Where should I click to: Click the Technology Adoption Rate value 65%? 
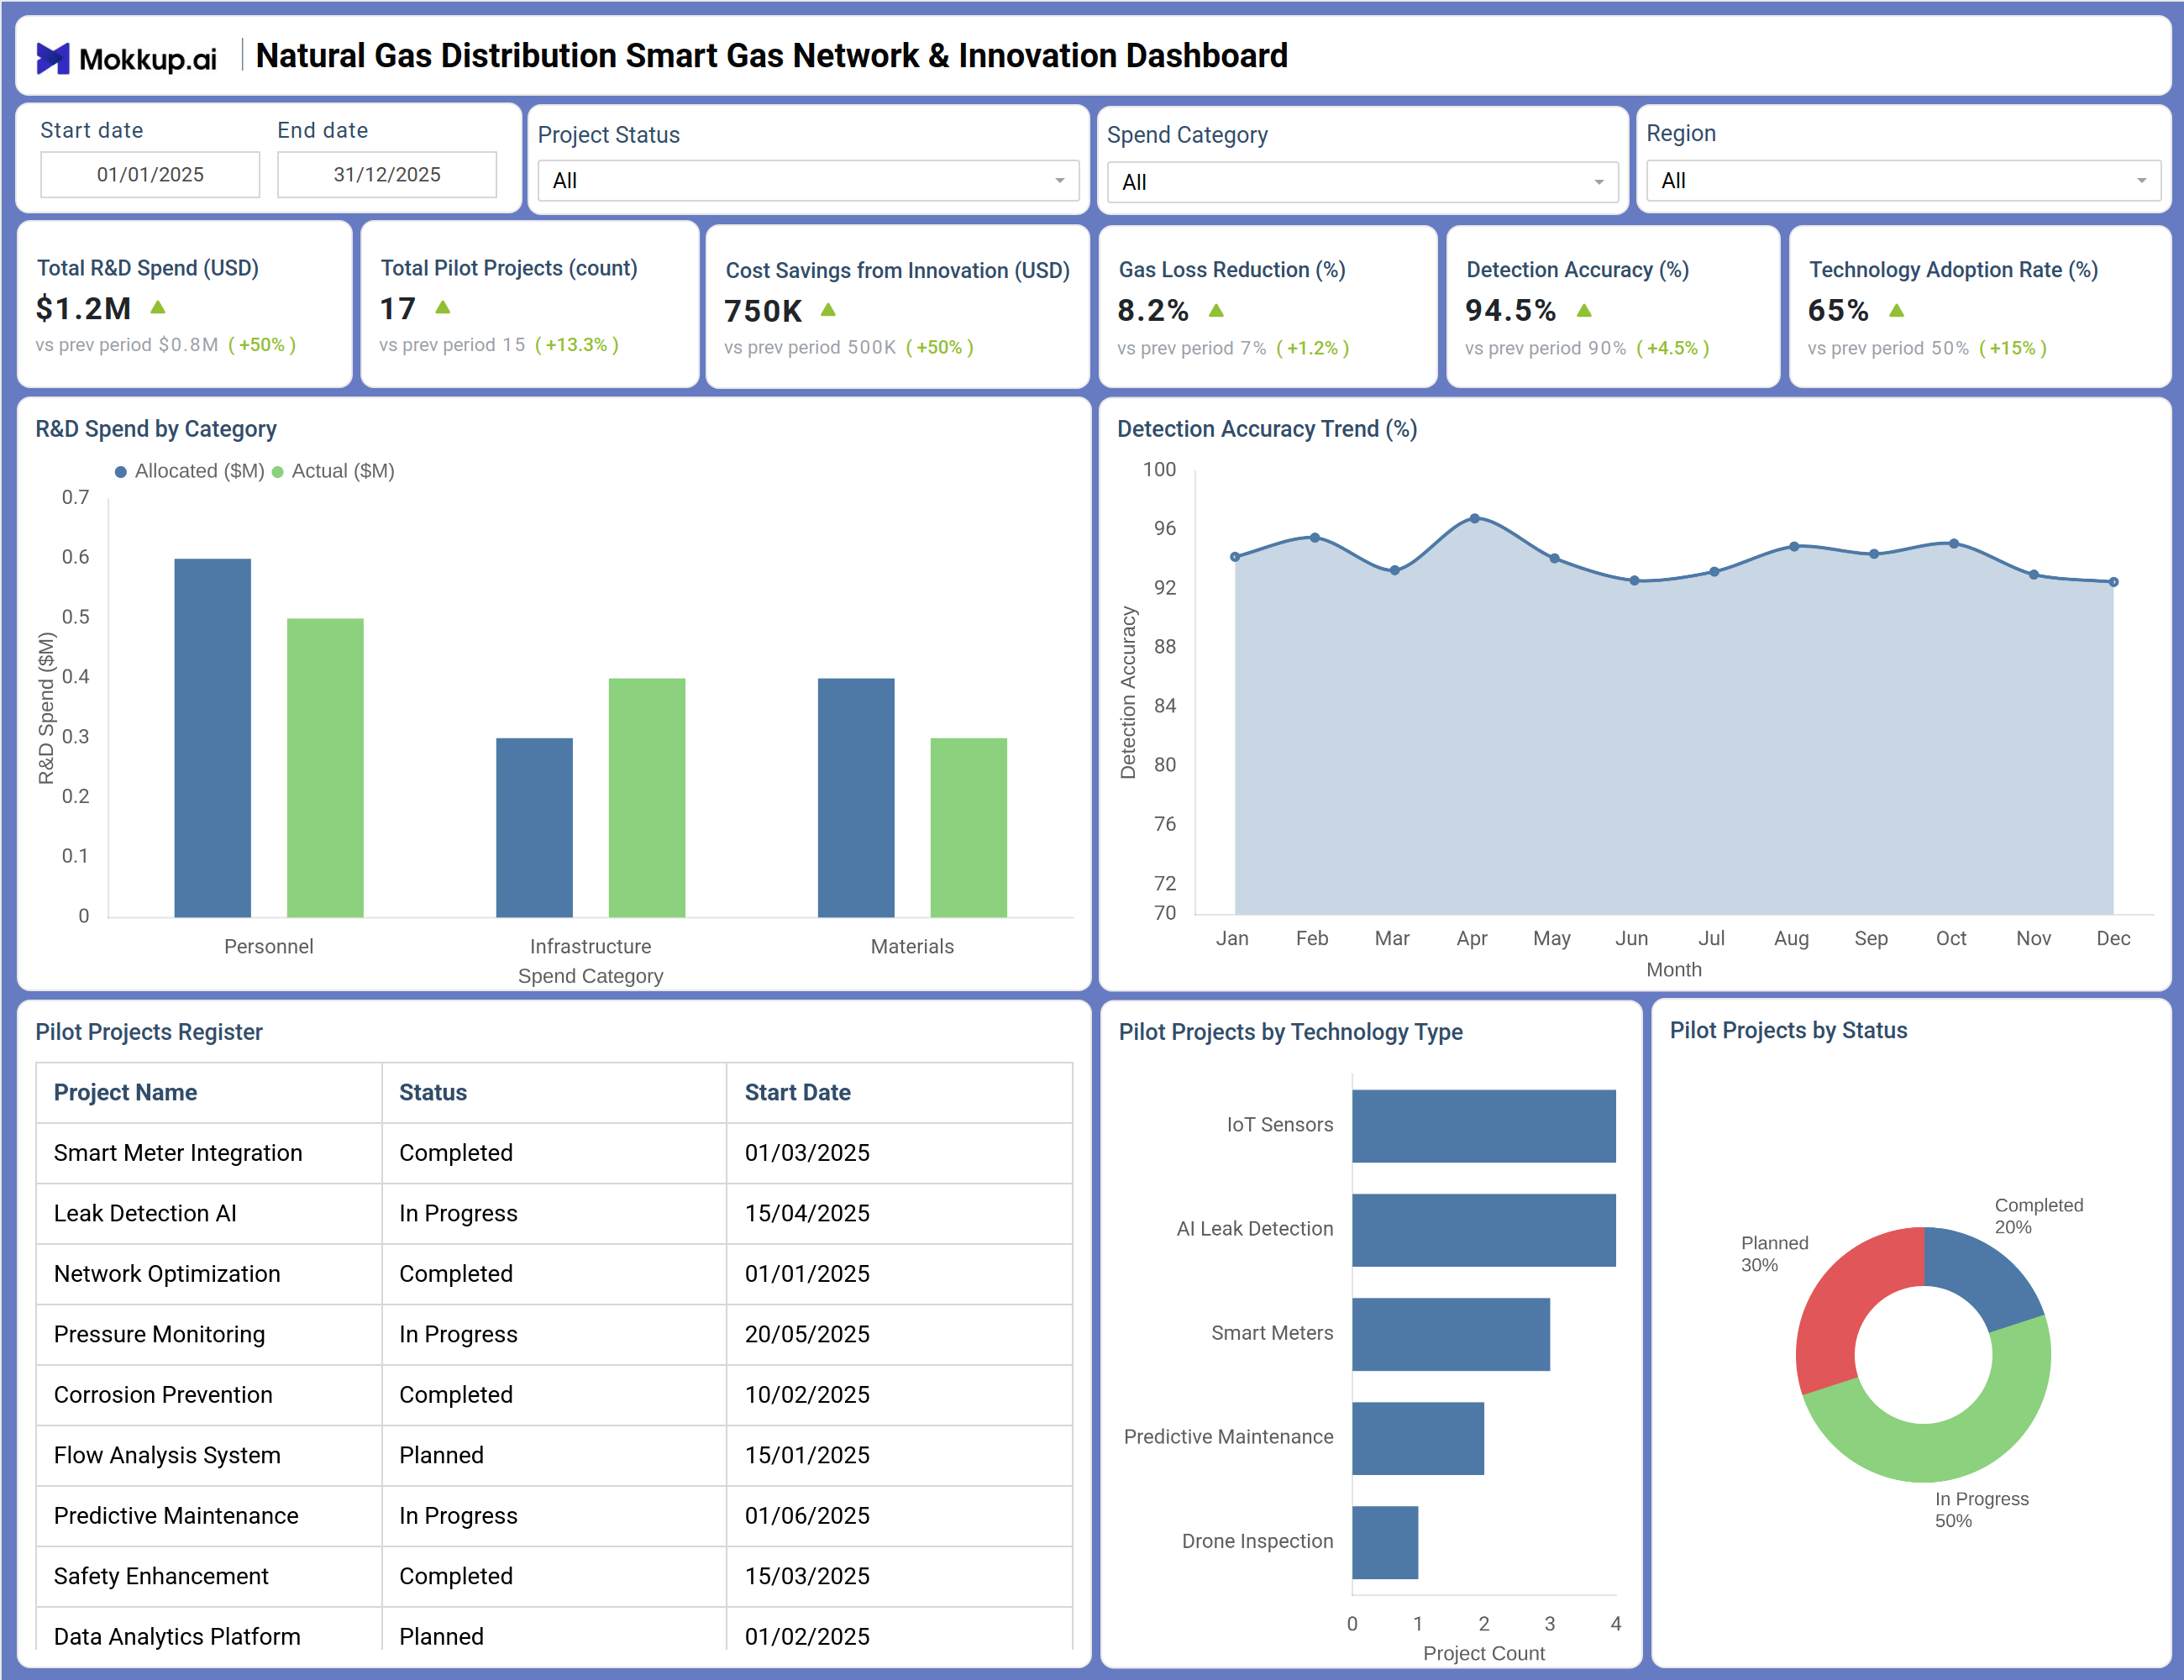(1838, 311)
